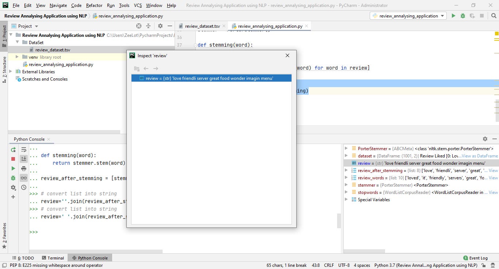Browse console history with clock icon
This screenshot has width=499, height=269.
23,187
